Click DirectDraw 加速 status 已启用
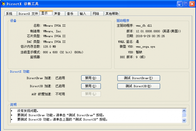 coord(60,78)
